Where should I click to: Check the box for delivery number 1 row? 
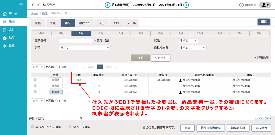coord(35,80)
